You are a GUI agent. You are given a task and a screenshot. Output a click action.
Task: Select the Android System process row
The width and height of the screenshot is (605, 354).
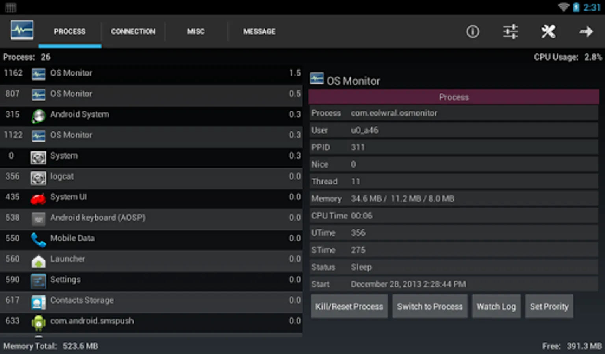click(x=151, y=116)
